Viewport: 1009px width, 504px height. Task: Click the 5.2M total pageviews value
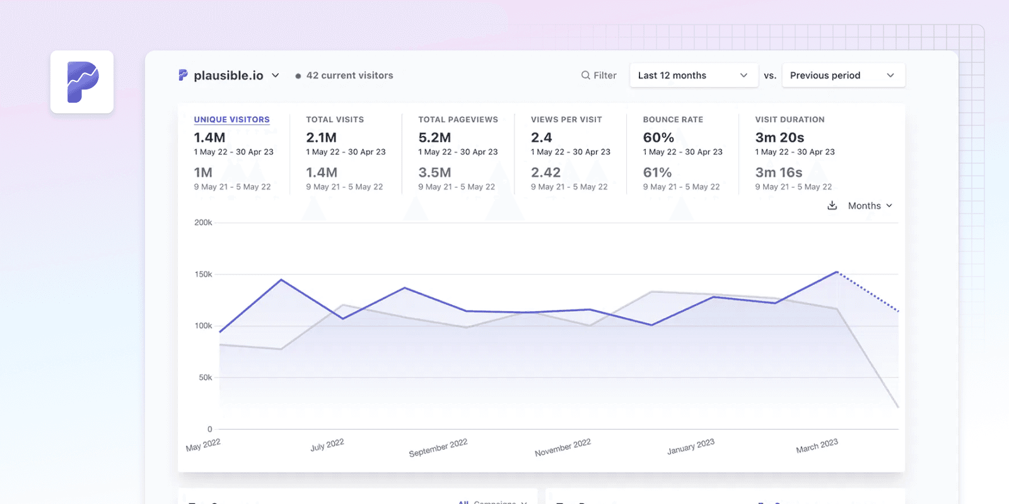pyautogui.click(x=435, y=137)
